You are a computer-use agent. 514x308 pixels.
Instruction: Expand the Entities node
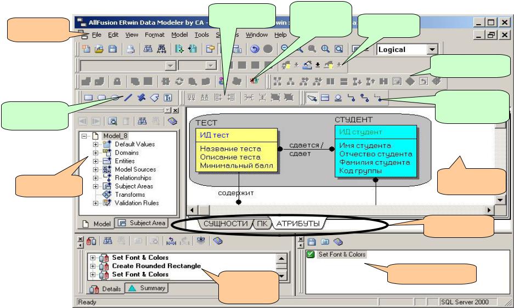coord(95,161)
